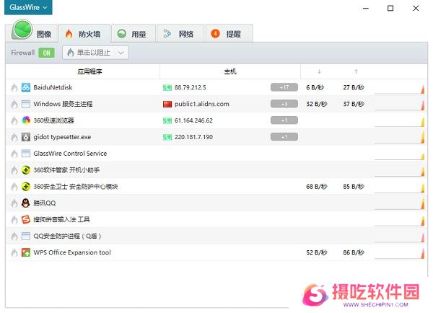Expand the 单击以阻止 mode dropdown
This screenshot has height=313, width=433.
(x=95, y=53)
